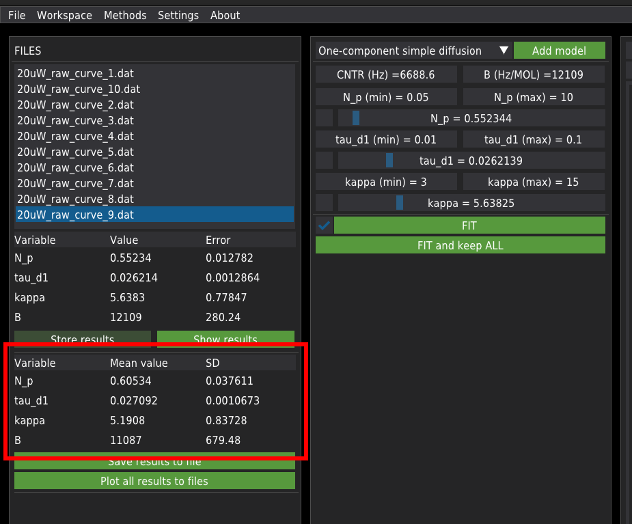Click the Store results button
The width and height of the screenshot is (632, 524).
click(83, 339)
